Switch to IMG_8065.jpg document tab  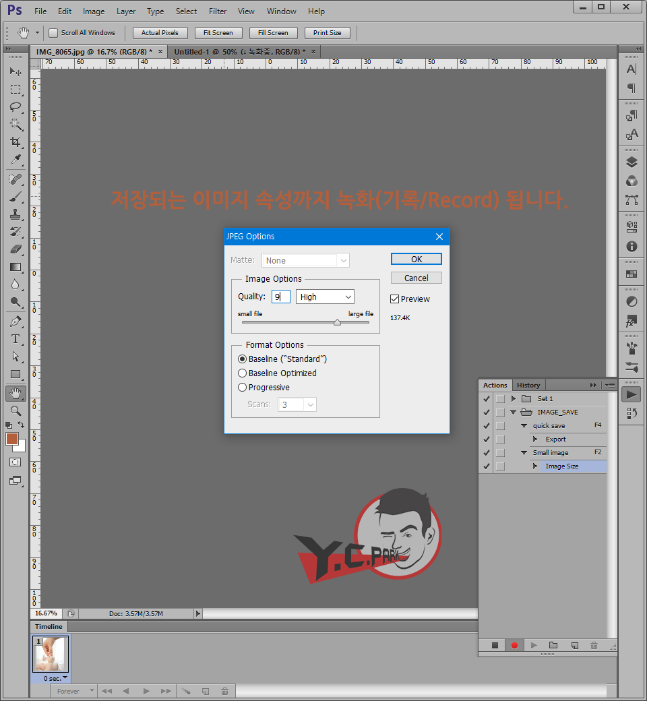[94, 52]
